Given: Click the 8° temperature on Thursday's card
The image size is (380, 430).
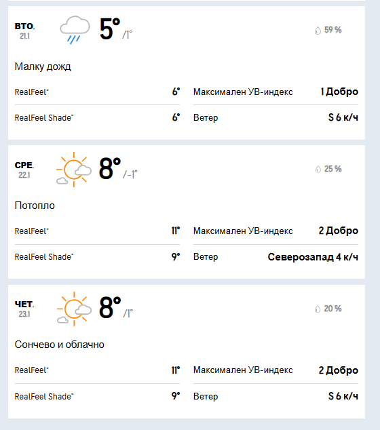Looking at the screenshot, I should (x=110, y=307).
